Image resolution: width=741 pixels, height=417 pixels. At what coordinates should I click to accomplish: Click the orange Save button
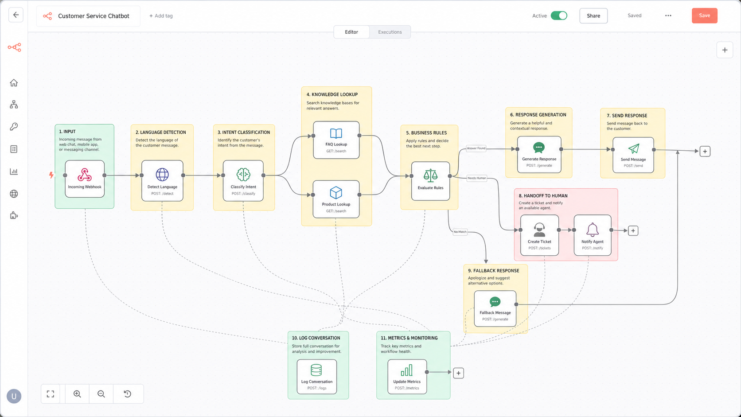point(705,16)
